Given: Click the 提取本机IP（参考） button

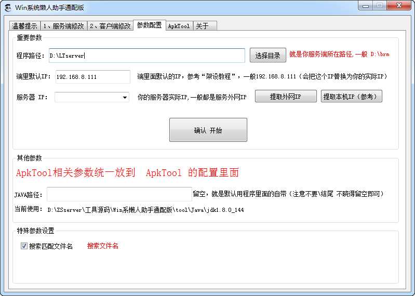Looking at the screenshot, I should click(x=351, y=97).
